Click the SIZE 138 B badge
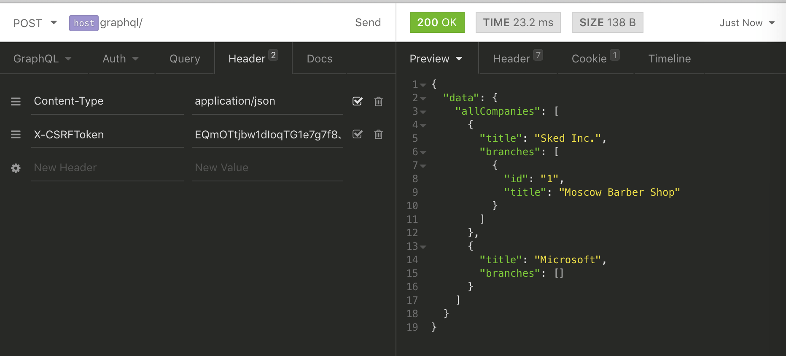 coord(607,22)
